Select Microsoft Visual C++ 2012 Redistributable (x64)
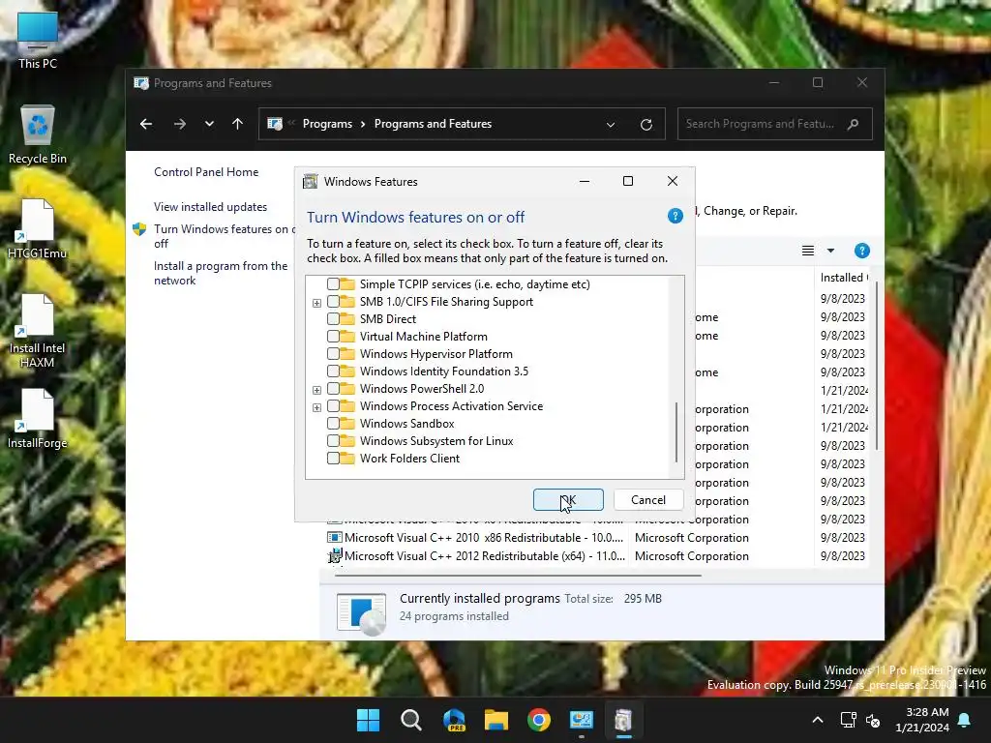The image size is (991, 743). (x=485, y=556)
